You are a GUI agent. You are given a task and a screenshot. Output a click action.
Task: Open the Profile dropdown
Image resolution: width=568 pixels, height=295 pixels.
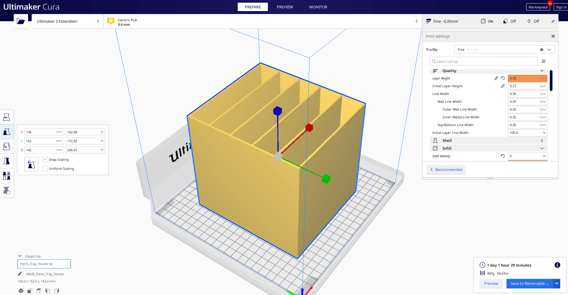549,49
